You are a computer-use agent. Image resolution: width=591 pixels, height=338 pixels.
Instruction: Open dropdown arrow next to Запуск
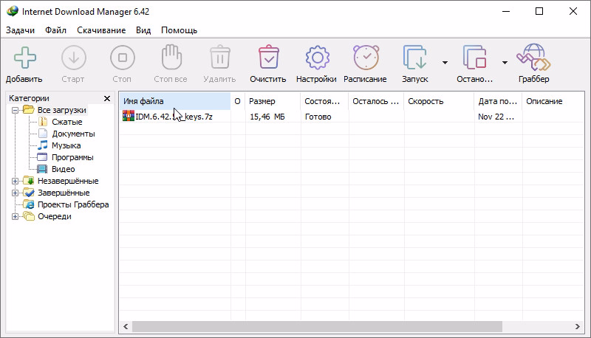point(445,63)
